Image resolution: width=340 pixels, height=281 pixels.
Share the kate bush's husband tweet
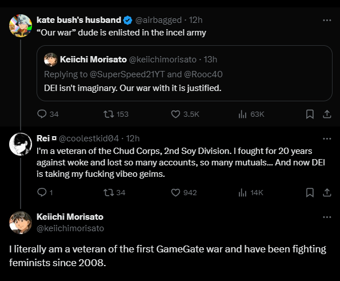click(327, 114)
